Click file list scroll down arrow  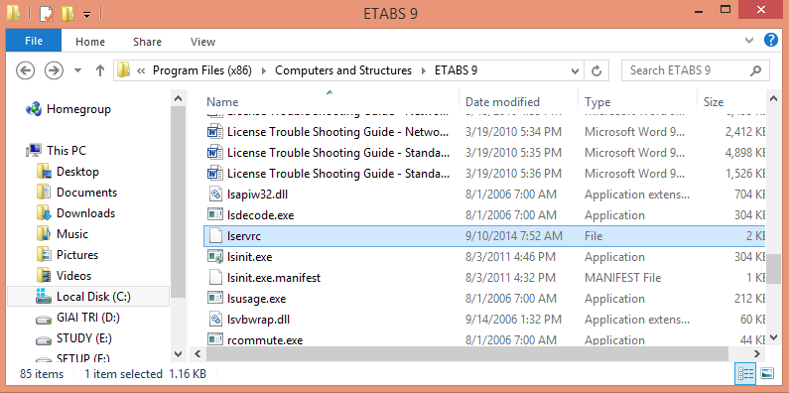(x=774, y=337)
